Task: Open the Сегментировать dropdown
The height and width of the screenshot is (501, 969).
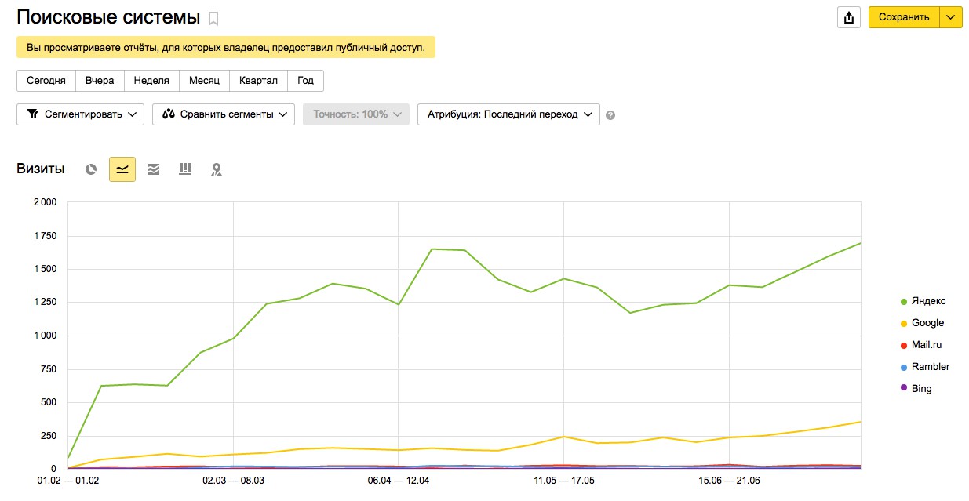Action: (81, 114)
